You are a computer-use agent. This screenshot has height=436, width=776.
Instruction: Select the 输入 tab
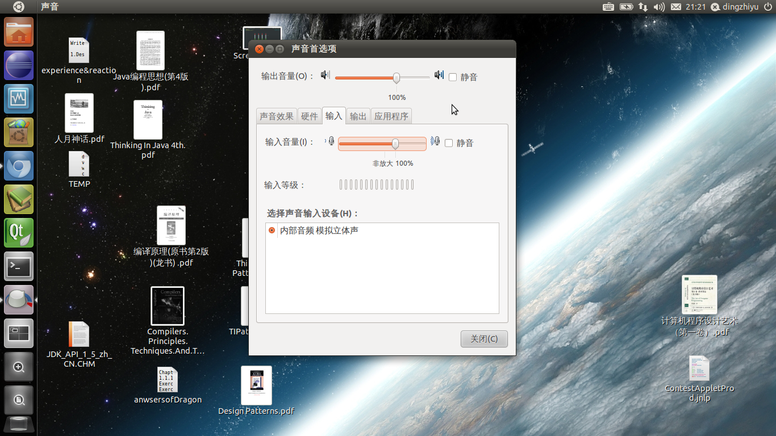tap(334, 116)
